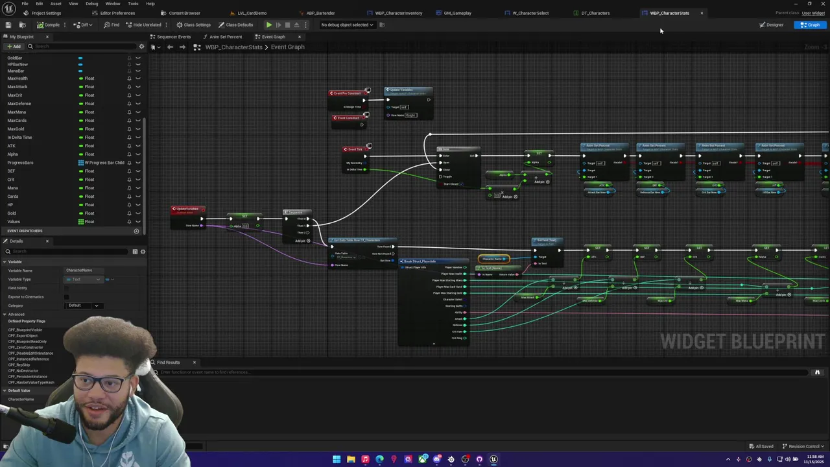Open Class Defaults

click(x=235, y=25)
